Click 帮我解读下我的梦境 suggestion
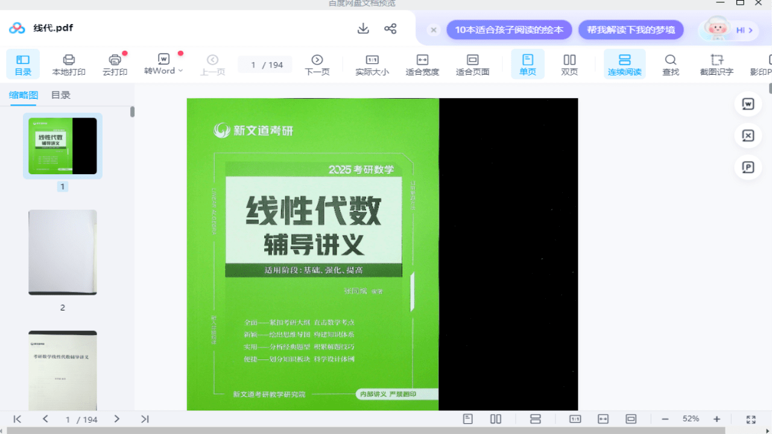Image resolution: width=772 pixels, height=434 pixels. (x=631, y=30)
